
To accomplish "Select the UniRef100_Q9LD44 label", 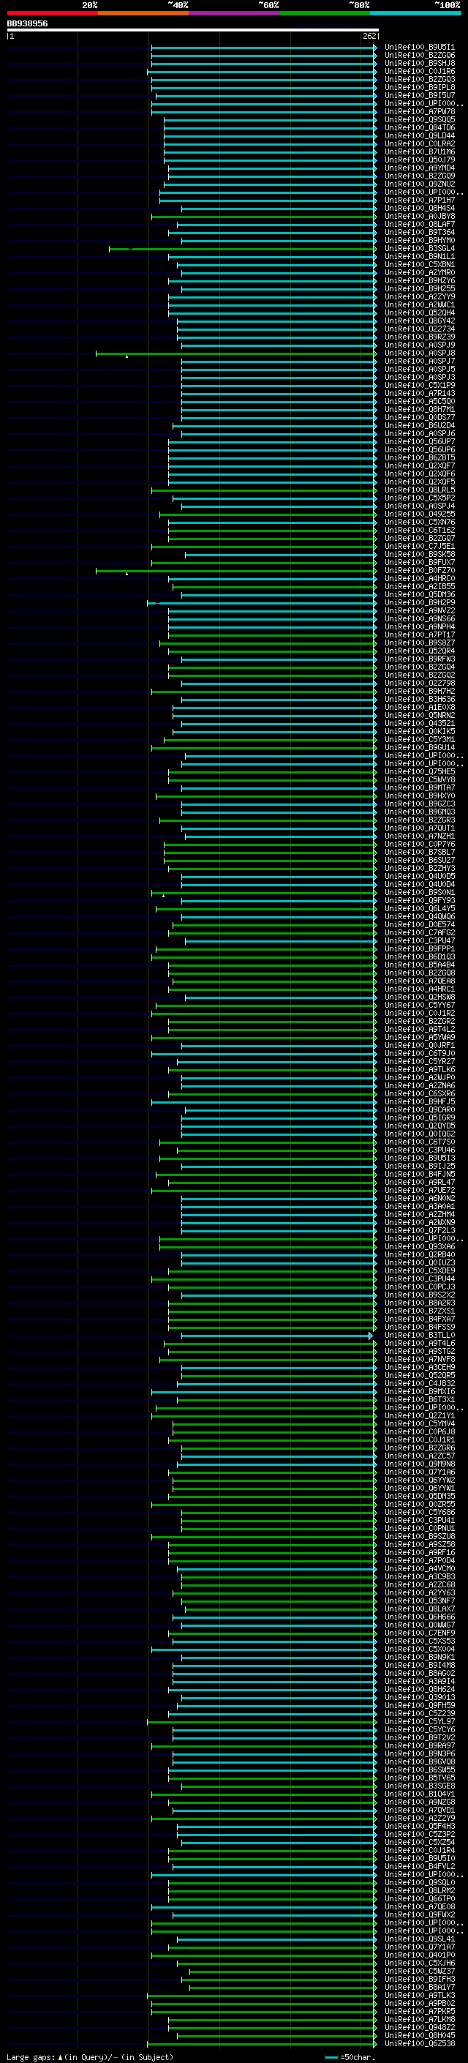I will point(420,135).
